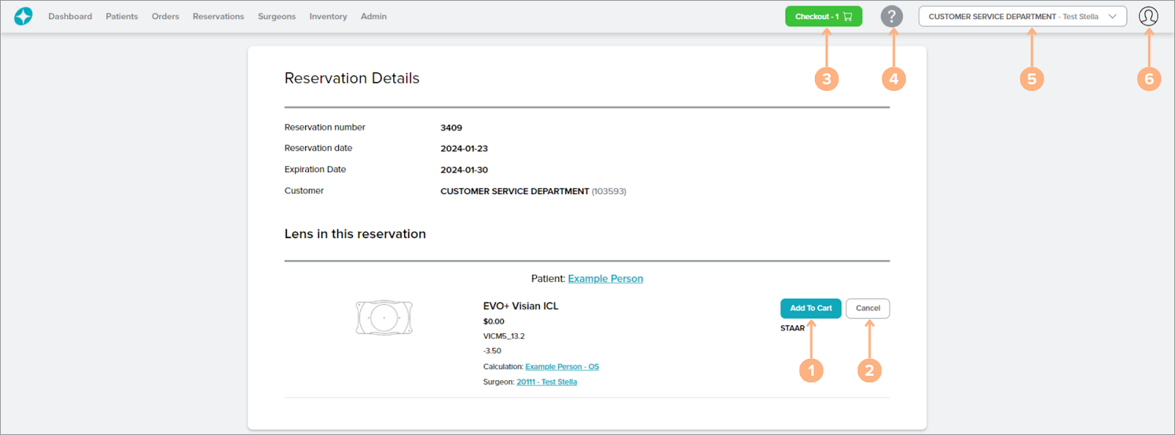View the Inventory page
This screenshot has width=1175, height=435.
(328, 16)
